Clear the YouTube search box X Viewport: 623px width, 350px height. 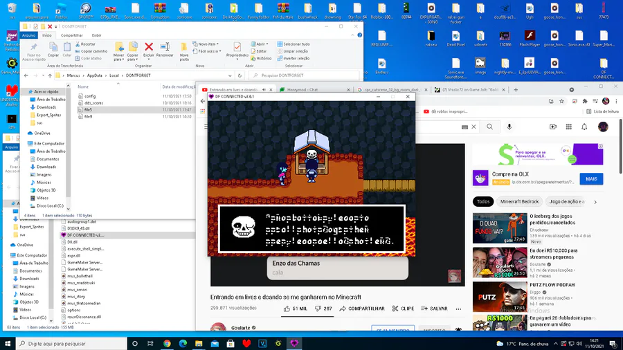[473, 127]
